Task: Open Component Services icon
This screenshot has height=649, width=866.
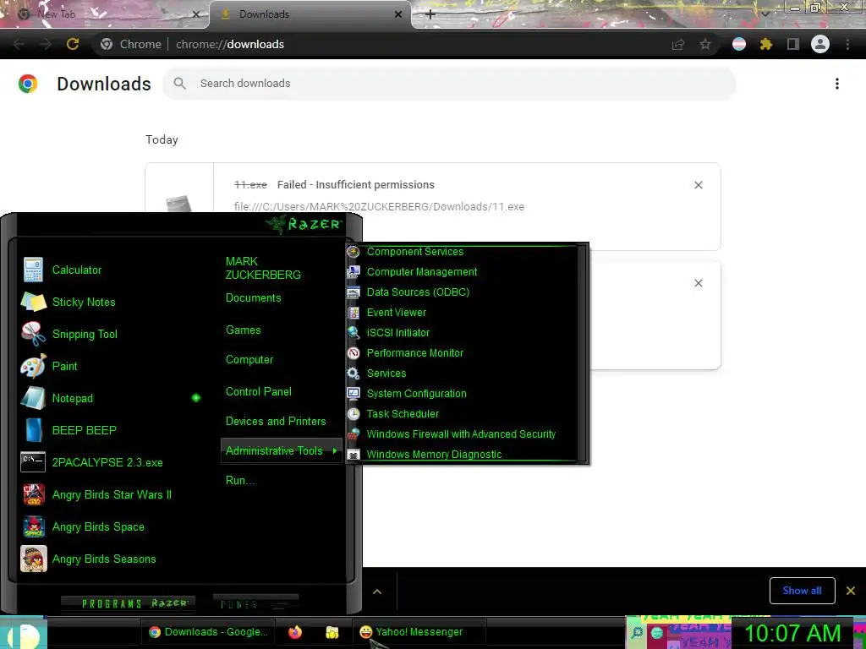Action: [x=354, y=252]
